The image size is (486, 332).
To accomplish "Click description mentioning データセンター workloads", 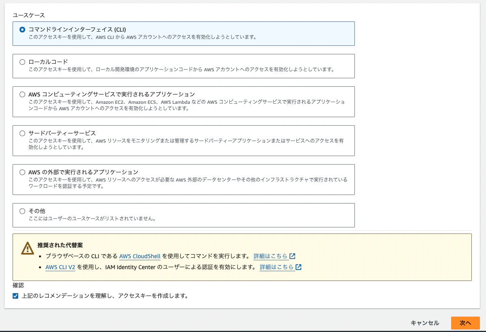I will tap(188, 183).
